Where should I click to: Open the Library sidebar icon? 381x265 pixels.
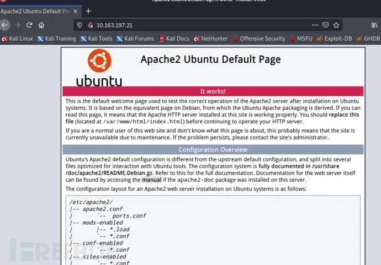pyautogui.click(x=374, y=25)
